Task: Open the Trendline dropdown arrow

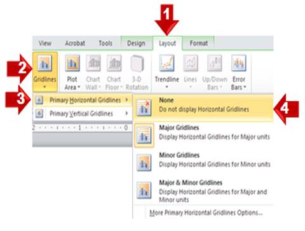Action: (x=166, y=87)
